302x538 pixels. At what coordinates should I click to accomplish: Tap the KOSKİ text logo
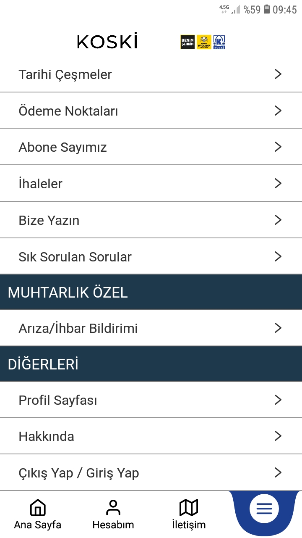(107, 42)
